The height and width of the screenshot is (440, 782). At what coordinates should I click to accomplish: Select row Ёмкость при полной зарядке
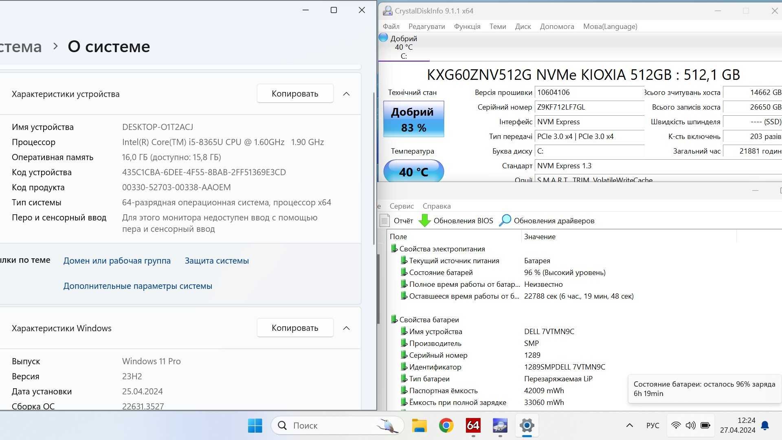457,403
